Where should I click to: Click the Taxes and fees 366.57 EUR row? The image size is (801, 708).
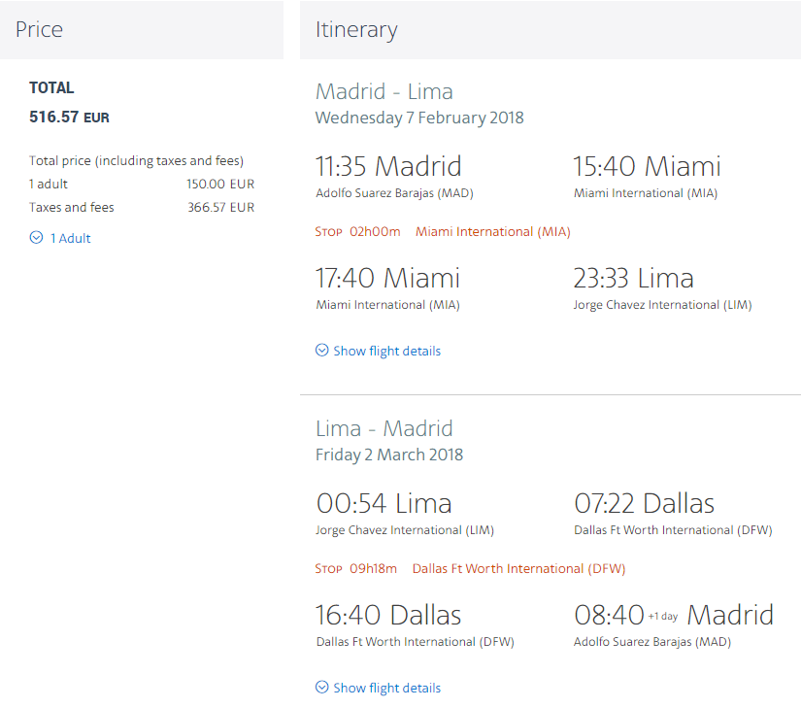[142, 208]
